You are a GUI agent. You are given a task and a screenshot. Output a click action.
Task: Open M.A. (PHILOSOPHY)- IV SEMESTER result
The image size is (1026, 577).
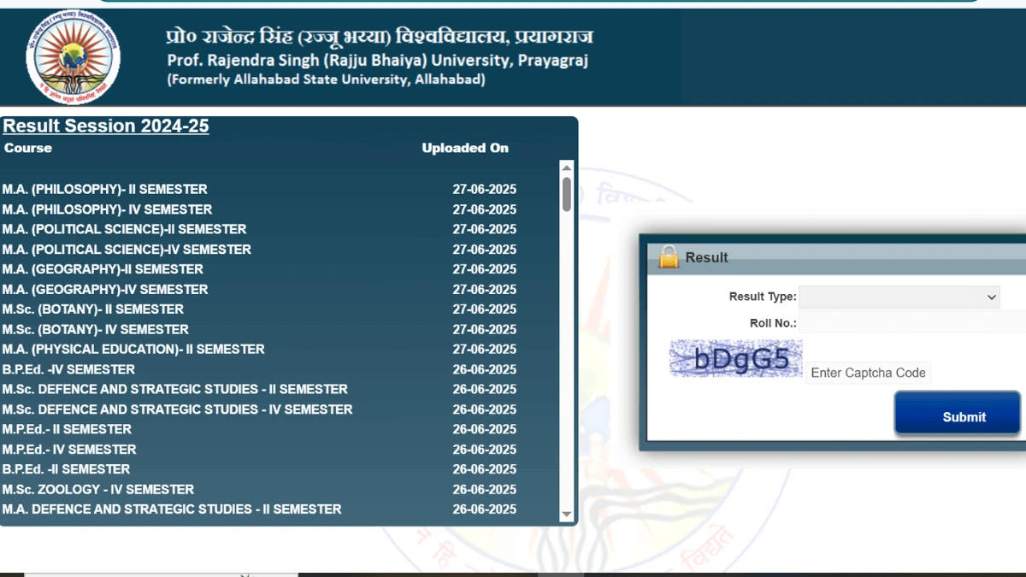(107, 209)
